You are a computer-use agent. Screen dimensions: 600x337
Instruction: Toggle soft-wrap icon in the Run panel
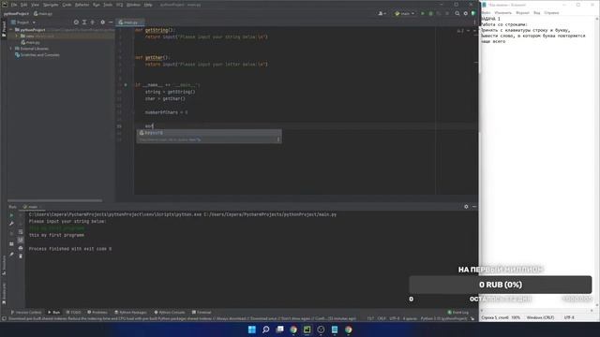21,232
